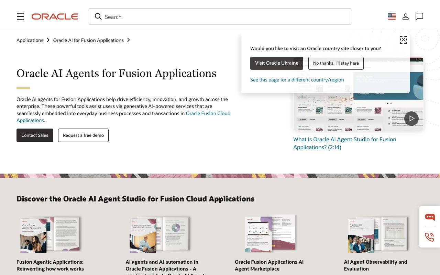This screenshot has width=440, height=275.
Task: Click Visit Oracle Ukraine button
Action: pos(277,63)
